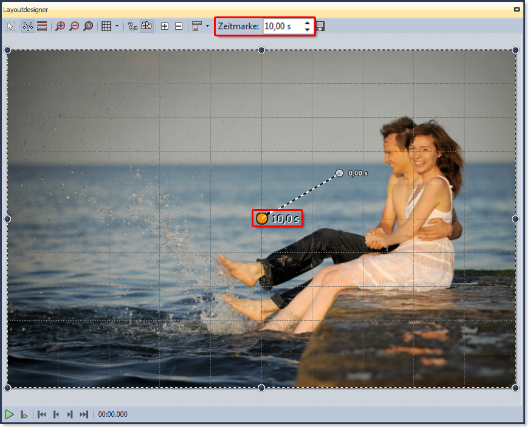
Task: Reset zoom with third magnifier icon
Action: [88, 27]
